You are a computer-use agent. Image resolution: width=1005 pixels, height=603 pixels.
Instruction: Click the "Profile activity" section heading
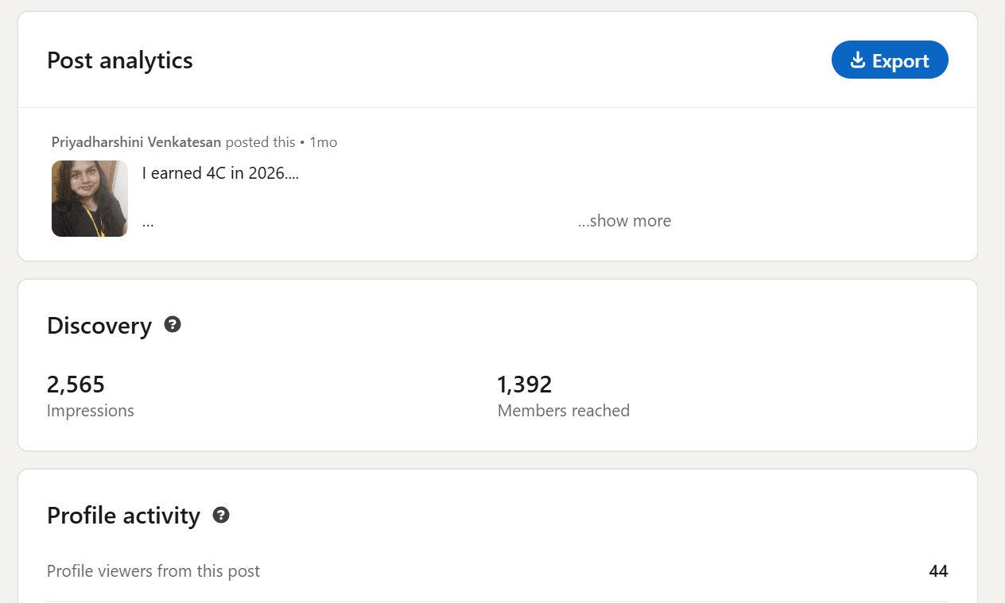pos(123,516)
